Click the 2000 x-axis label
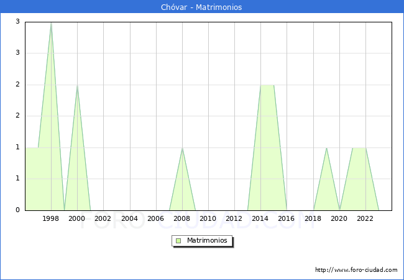The width and height of the screenshot is (404, 280). pos(76,218)
